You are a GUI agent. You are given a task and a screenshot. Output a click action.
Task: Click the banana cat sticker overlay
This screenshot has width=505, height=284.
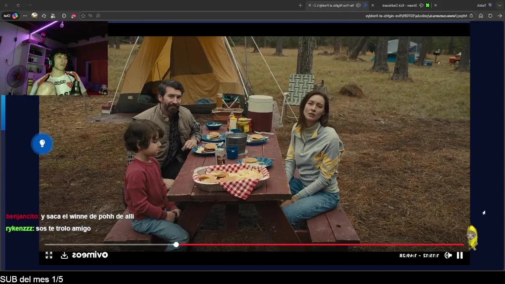[472, 238]
